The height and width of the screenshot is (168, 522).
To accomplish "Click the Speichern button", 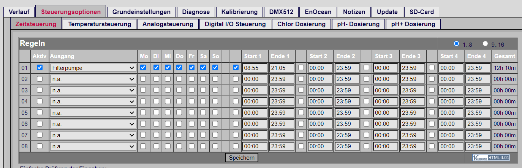I will [x=242, y=158].
